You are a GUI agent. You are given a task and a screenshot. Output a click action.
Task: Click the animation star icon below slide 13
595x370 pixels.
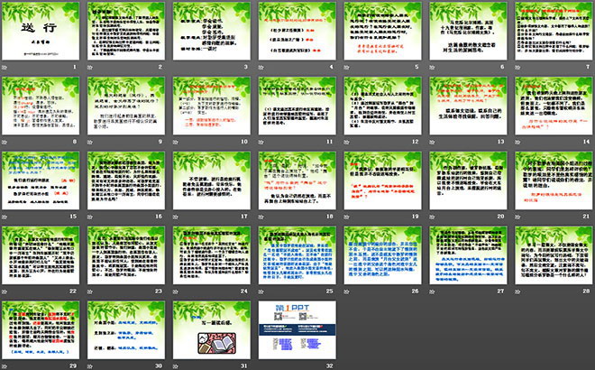432,142
